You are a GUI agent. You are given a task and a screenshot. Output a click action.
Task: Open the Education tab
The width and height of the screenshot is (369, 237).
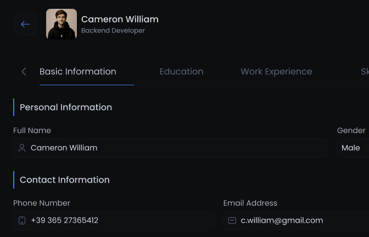[181, 71]
